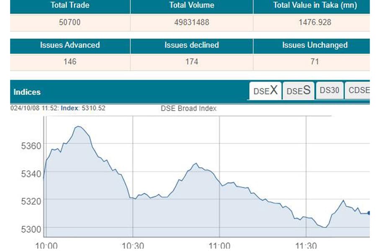Click the 11:00 time axis label

click(219, 246)
